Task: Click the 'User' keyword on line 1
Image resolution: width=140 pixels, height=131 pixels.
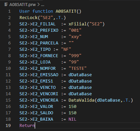Action: (25, 11)
